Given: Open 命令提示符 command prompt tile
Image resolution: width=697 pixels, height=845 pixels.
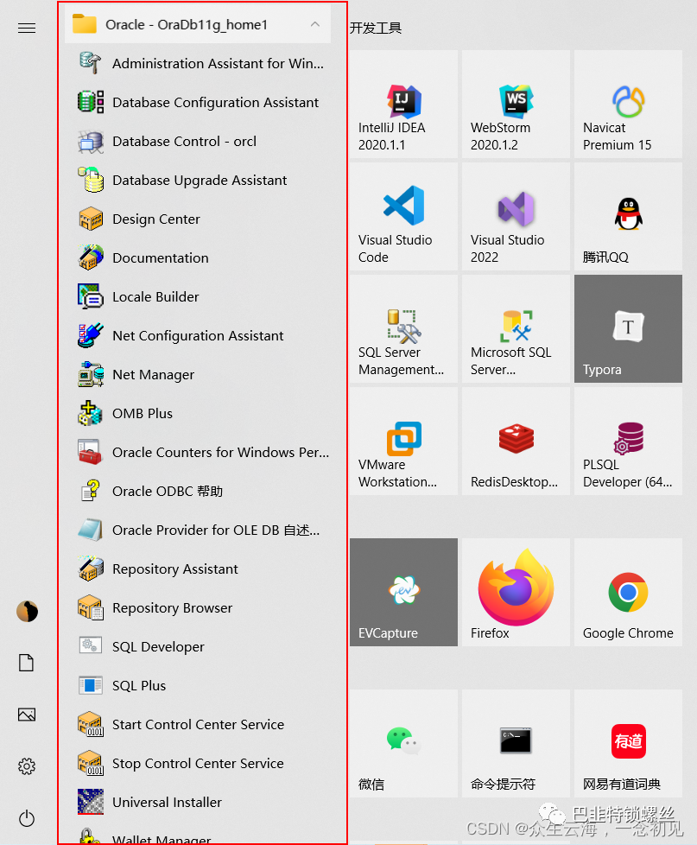Looking at the screenshot, I should tap(516, 743).
